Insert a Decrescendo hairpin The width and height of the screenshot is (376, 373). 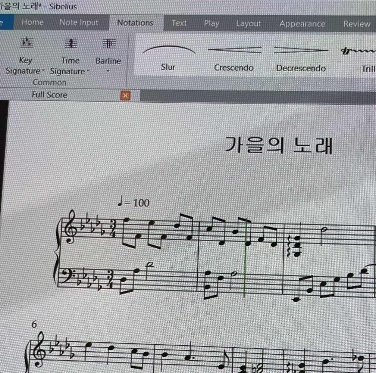pos(301,59)
